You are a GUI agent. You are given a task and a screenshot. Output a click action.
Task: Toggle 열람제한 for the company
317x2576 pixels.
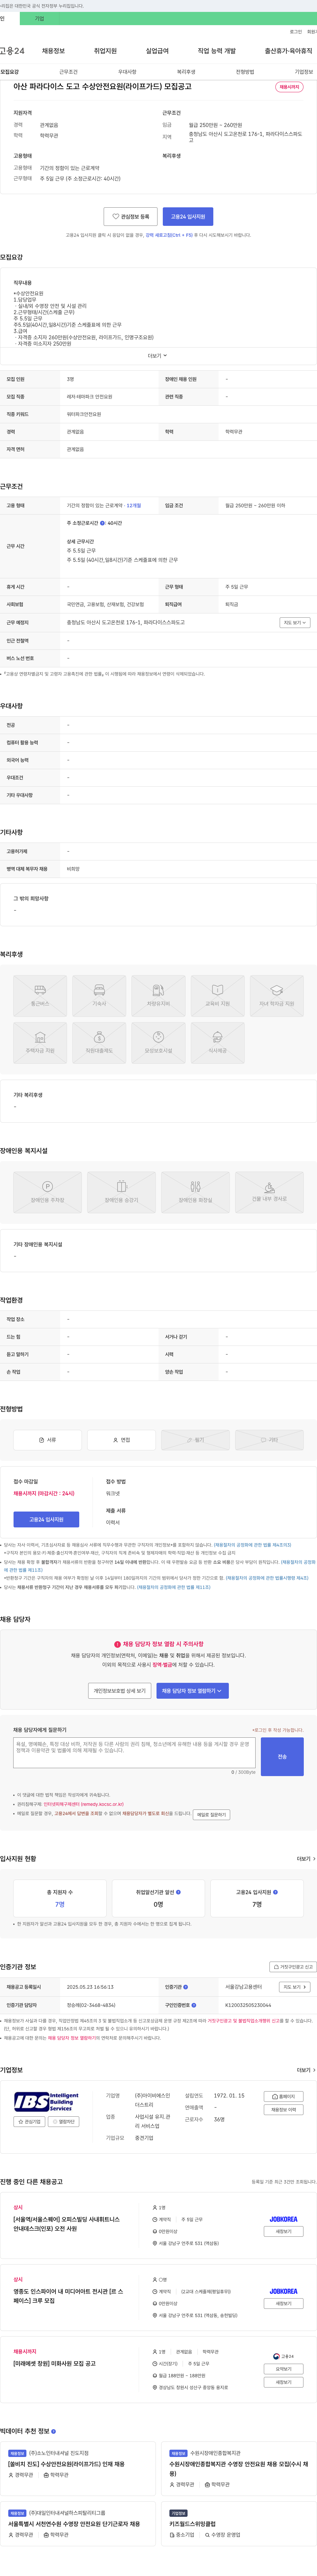64,2122
